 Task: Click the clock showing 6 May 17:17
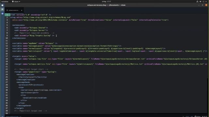pyautogui.click(x=106, y=2)
